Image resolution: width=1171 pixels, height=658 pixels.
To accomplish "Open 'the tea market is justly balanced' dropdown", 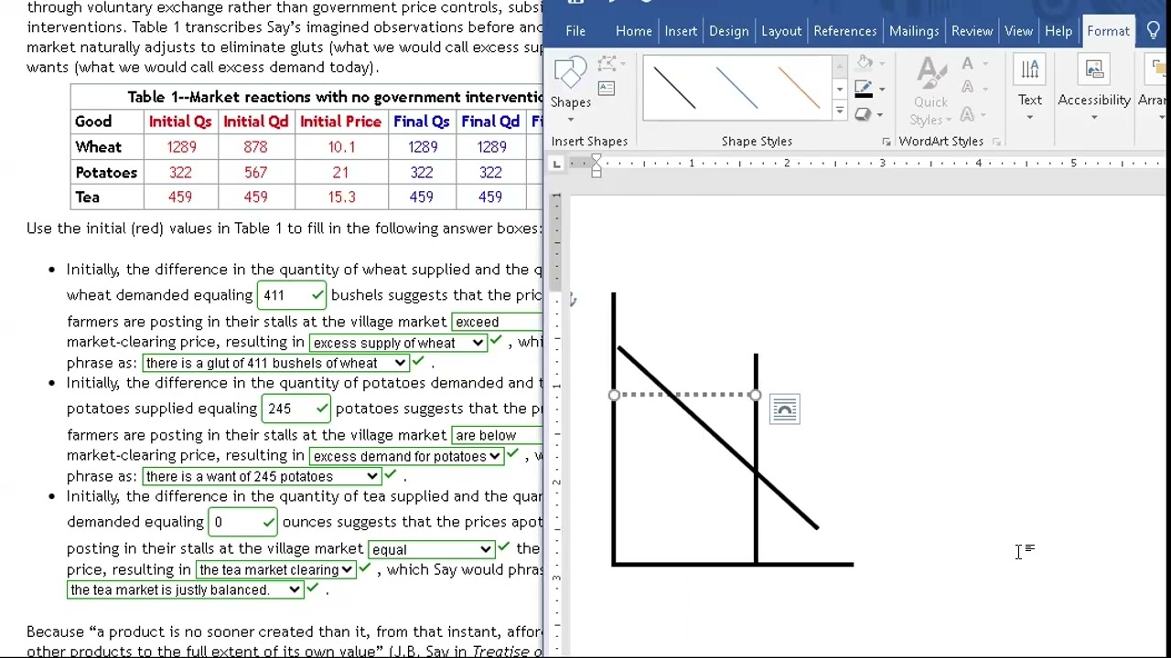I will (x=185, y=589).
